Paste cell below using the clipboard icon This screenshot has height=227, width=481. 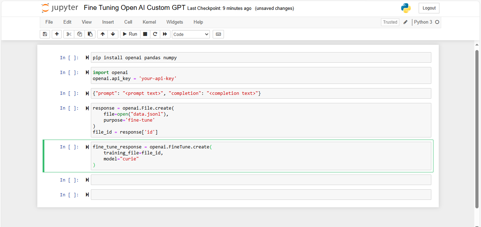tap(90, 34)
